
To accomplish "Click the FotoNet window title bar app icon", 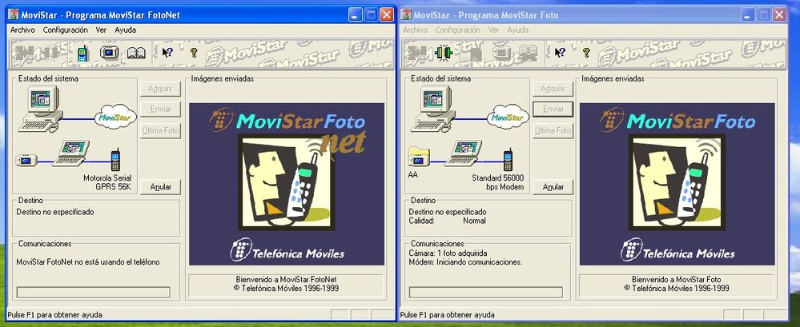I will pos(14,14).
